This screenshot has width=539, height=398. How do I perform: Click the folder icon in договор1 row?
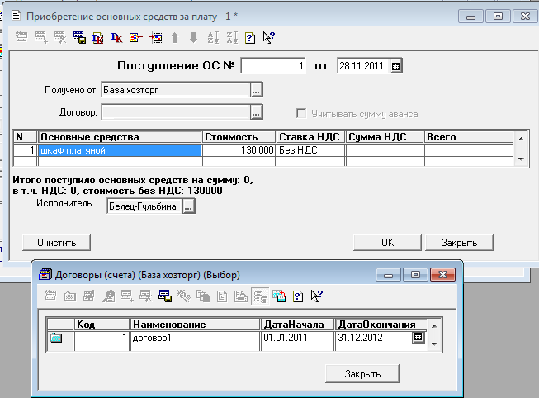pyautogui.click(x=56, y=338)
